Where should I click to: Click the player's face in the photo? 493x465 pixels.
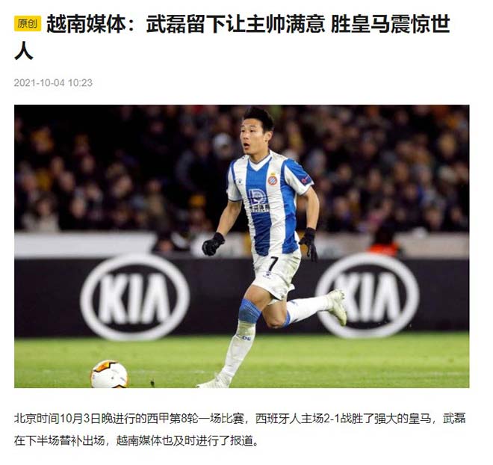pos(251,137)
